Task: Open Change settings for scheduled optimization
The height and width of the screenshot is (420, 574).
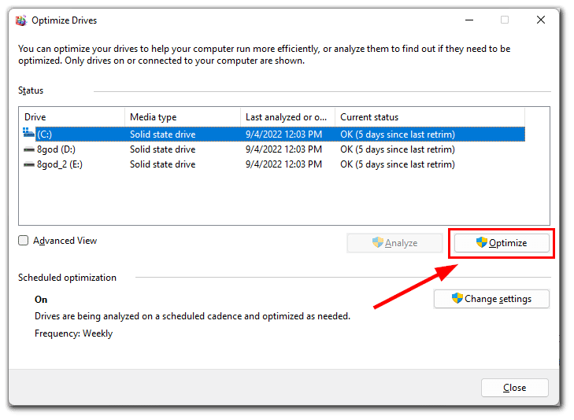Action: click(491, 299)
